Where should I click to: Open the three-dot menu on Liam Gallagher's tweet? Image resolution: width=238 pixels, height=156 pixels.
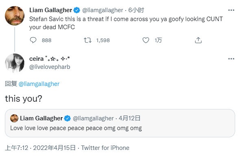pyautogui.click(x=231, y=10)
